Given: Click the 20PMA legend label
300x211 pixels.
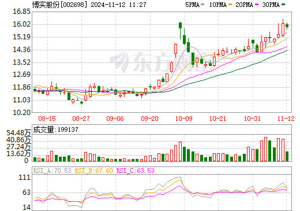Looking at the screenshot, I should [245, 5].
